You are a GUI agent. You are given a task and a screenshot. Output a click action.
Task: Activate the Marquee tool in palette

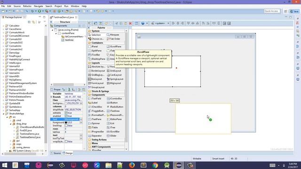point(113,35)
